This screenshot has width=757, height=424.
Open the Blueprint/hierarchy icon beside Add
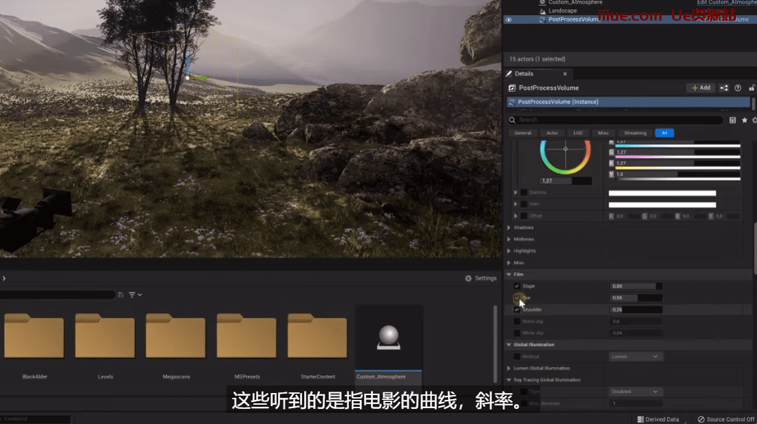[724, 88]
